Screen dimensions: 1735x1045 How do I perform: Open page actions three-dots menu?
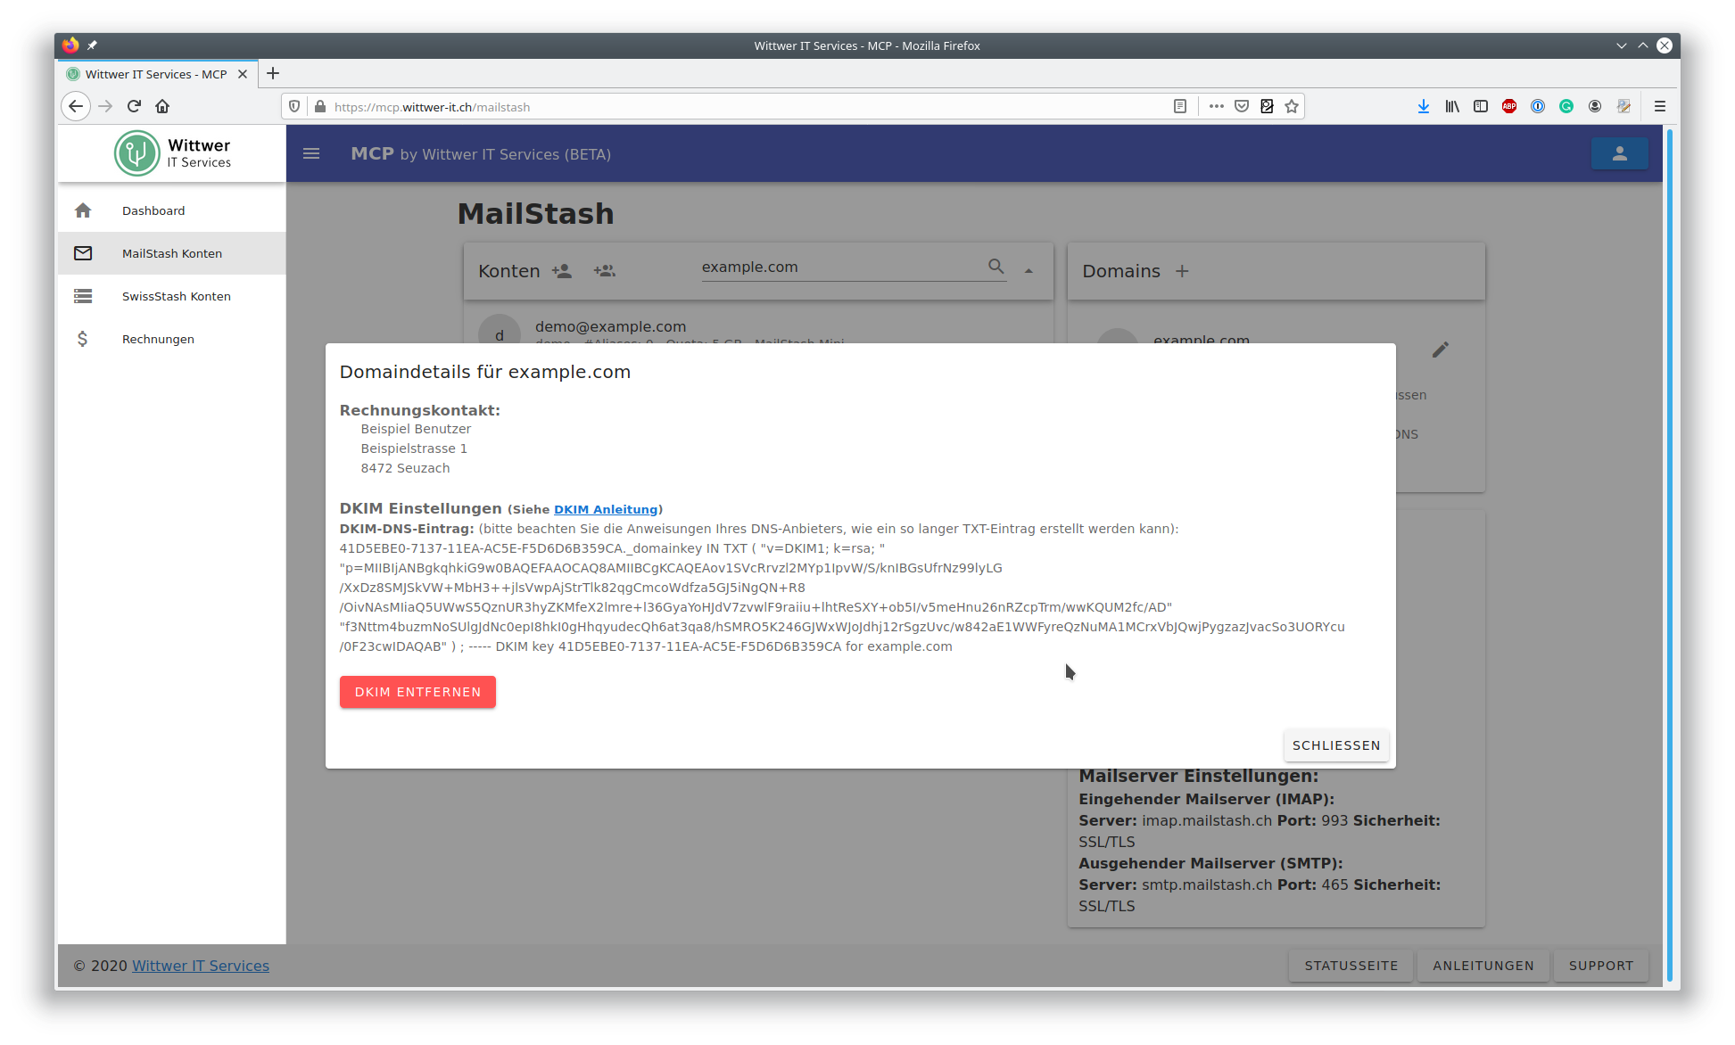(1217, 106)
